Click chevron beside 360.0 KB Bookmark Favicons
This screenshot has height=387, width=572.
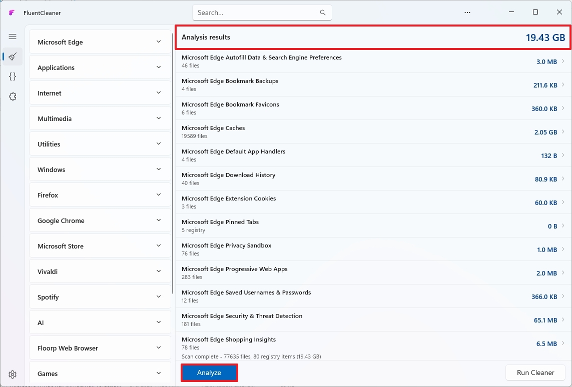pos(563,108)
